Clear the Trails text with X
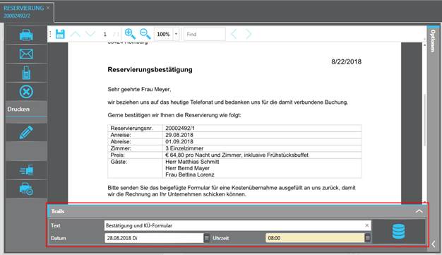Screen dimensions: 442x255 (366, 225)
